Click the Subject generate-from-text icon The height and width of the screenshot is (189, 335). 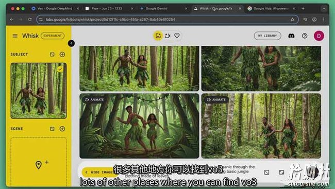click(52, 55)
